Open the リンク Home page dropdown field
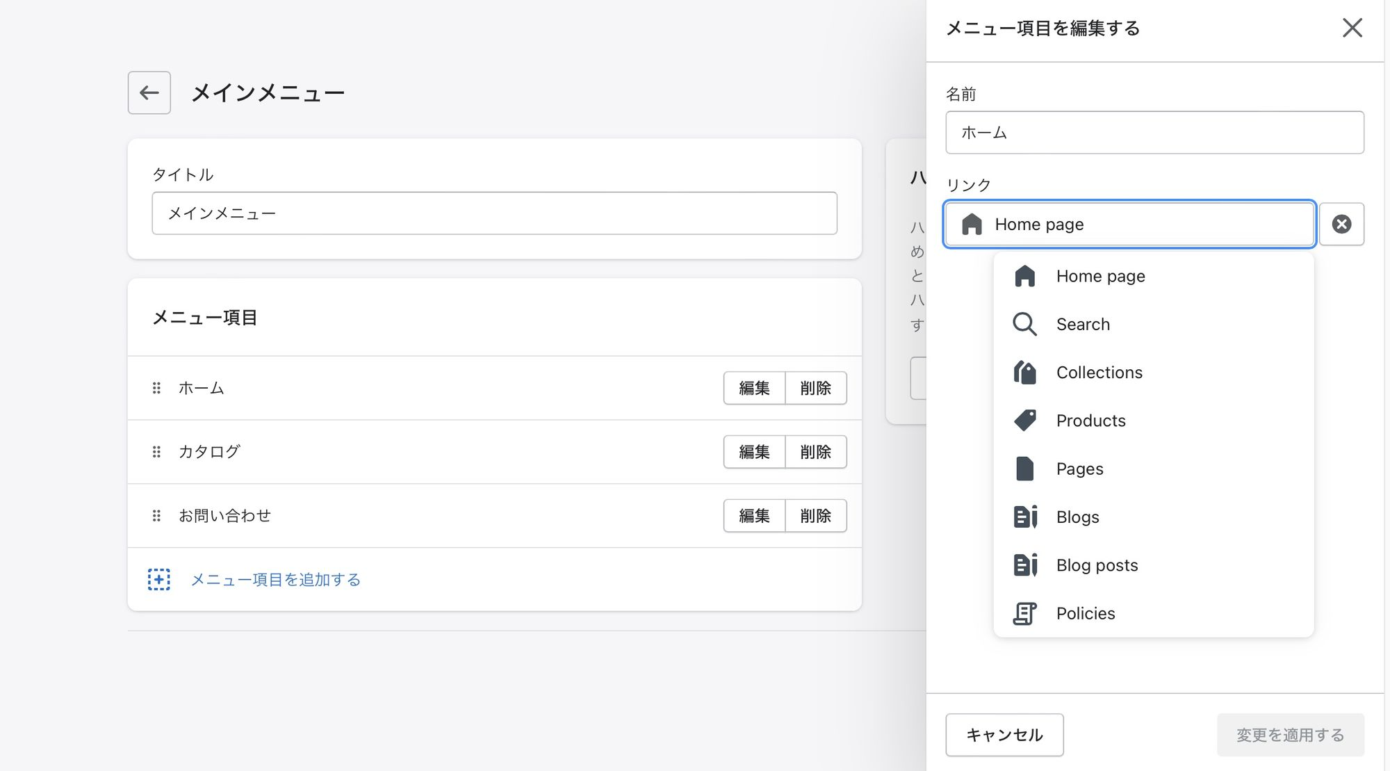Screen dimensions: 1390x771 click(x=1129, y=224)
